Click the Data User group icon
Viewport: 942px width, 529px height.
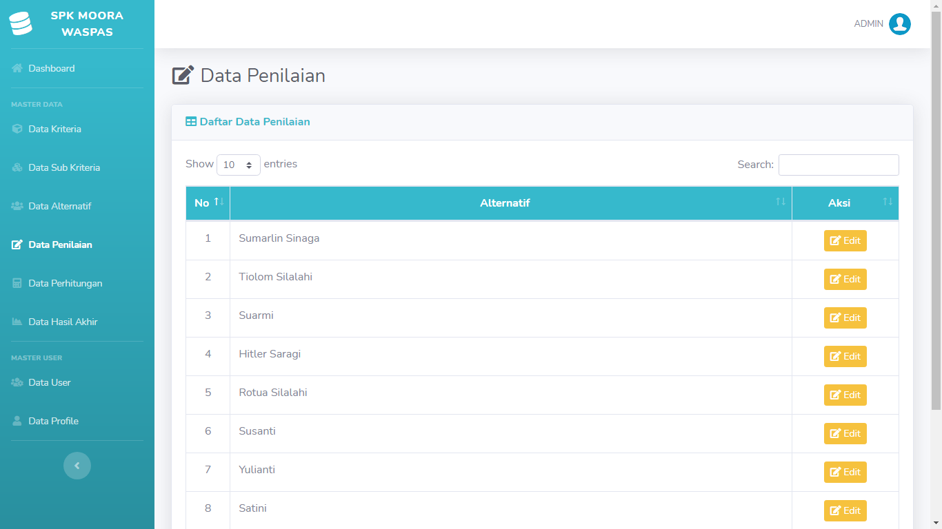click(x=17, y=382)
